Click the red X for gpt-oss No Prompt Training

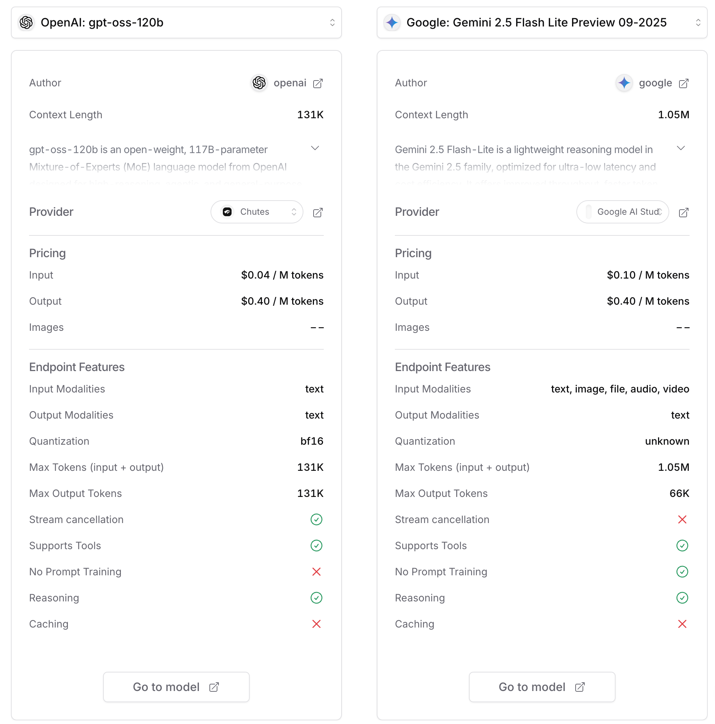point(316,572)
